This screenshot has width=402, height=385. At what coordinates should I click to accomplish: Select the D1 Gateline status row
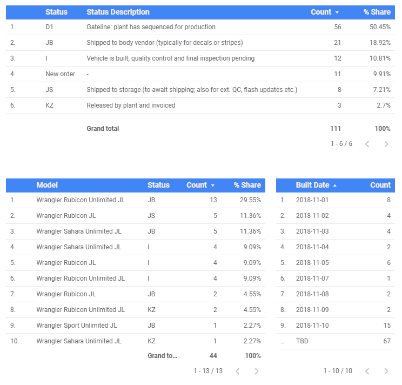pyautogui.click(x=200, y=27)
